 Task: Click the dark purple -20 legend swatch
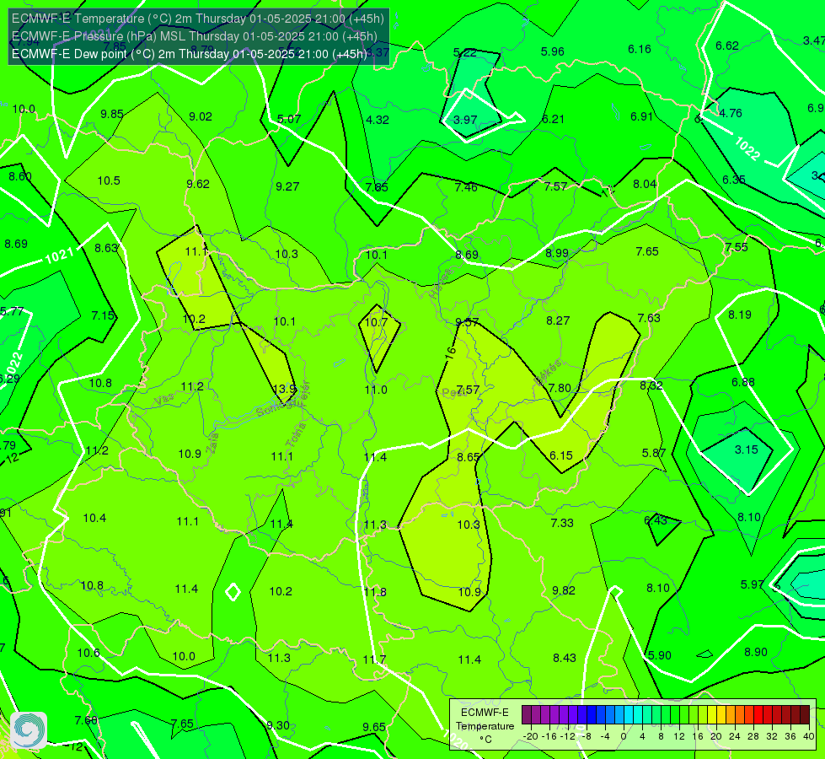527,715
